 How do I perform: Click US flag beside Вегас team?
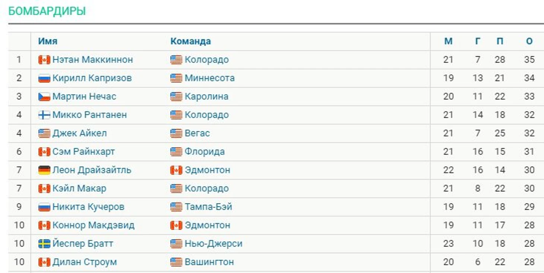point(176,134)
